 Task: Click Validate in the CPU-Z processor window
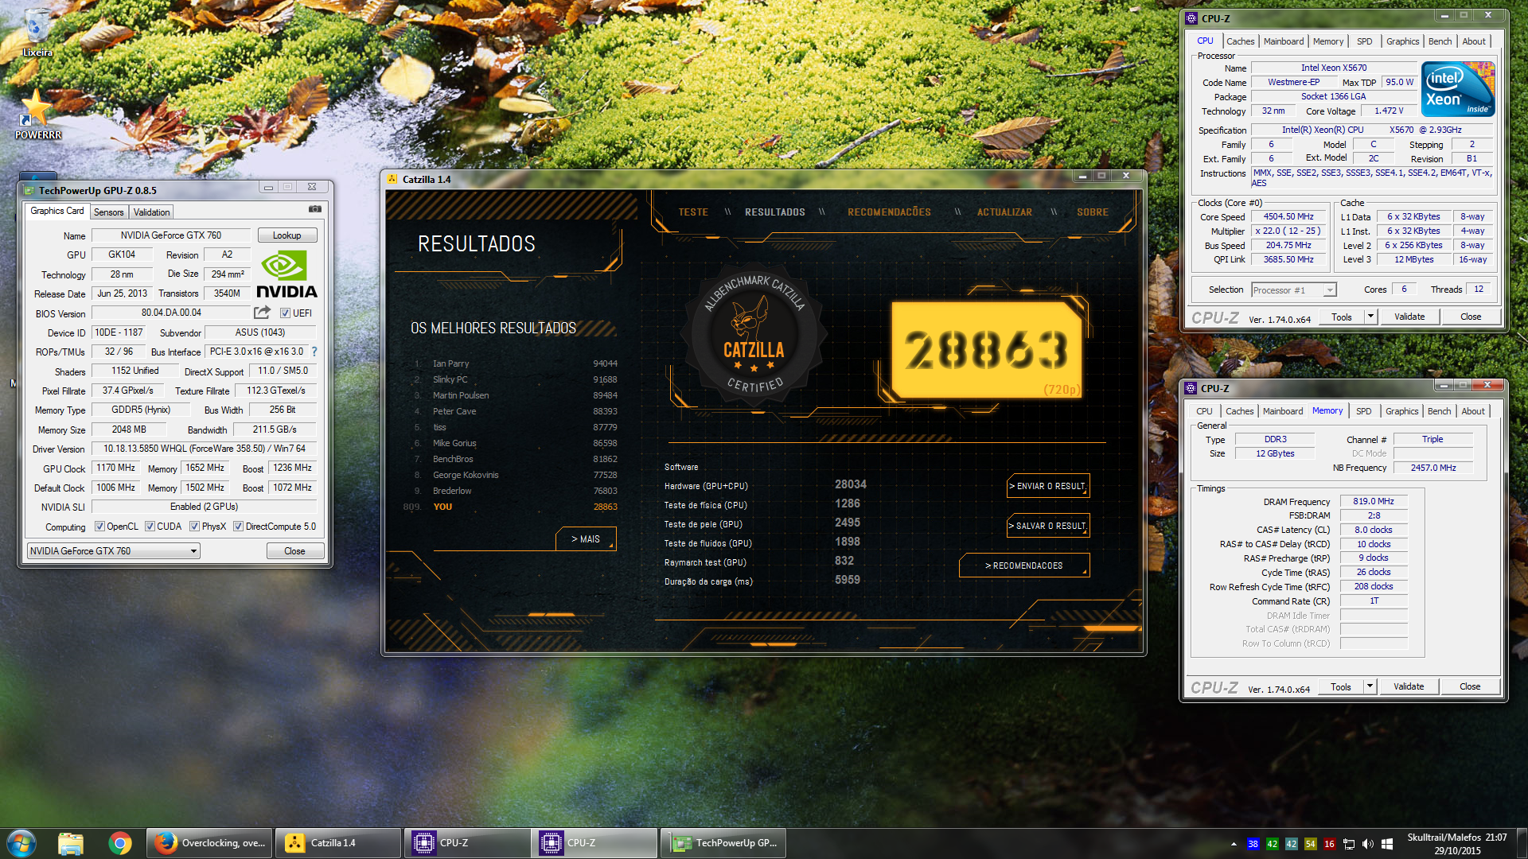(1409, 317)
